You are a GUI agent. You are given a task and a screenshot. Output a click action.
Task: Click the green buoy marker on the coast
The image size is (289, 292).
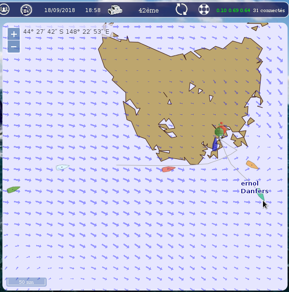tap(219, 131)
